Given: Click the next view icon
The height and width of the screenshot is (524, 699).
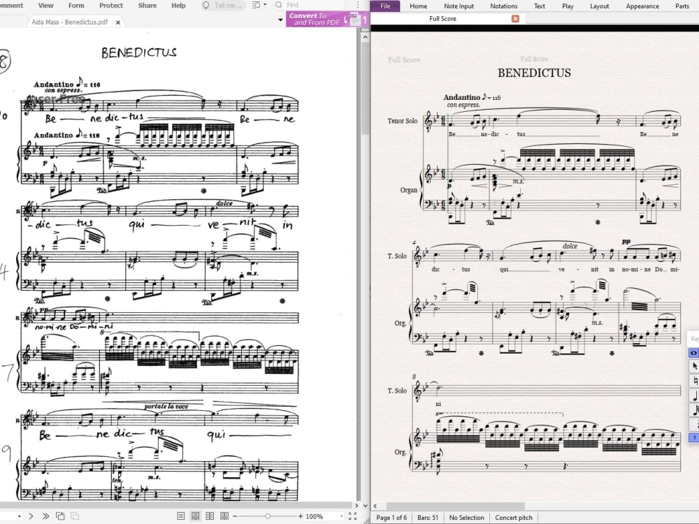Looking at the screenshot, I should pyautogui.click(x=75, y=516).
